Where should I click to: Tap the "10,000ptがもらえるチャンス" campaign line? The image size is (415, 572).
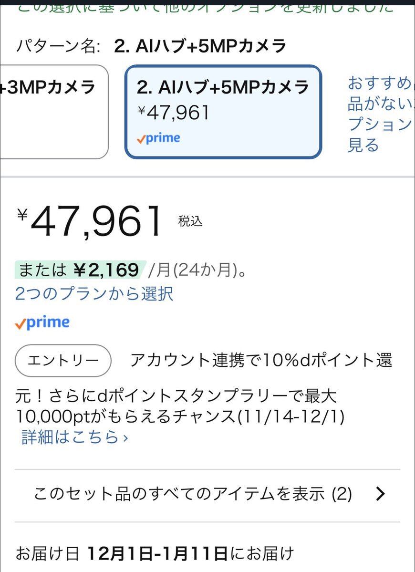tap(180, 416)
